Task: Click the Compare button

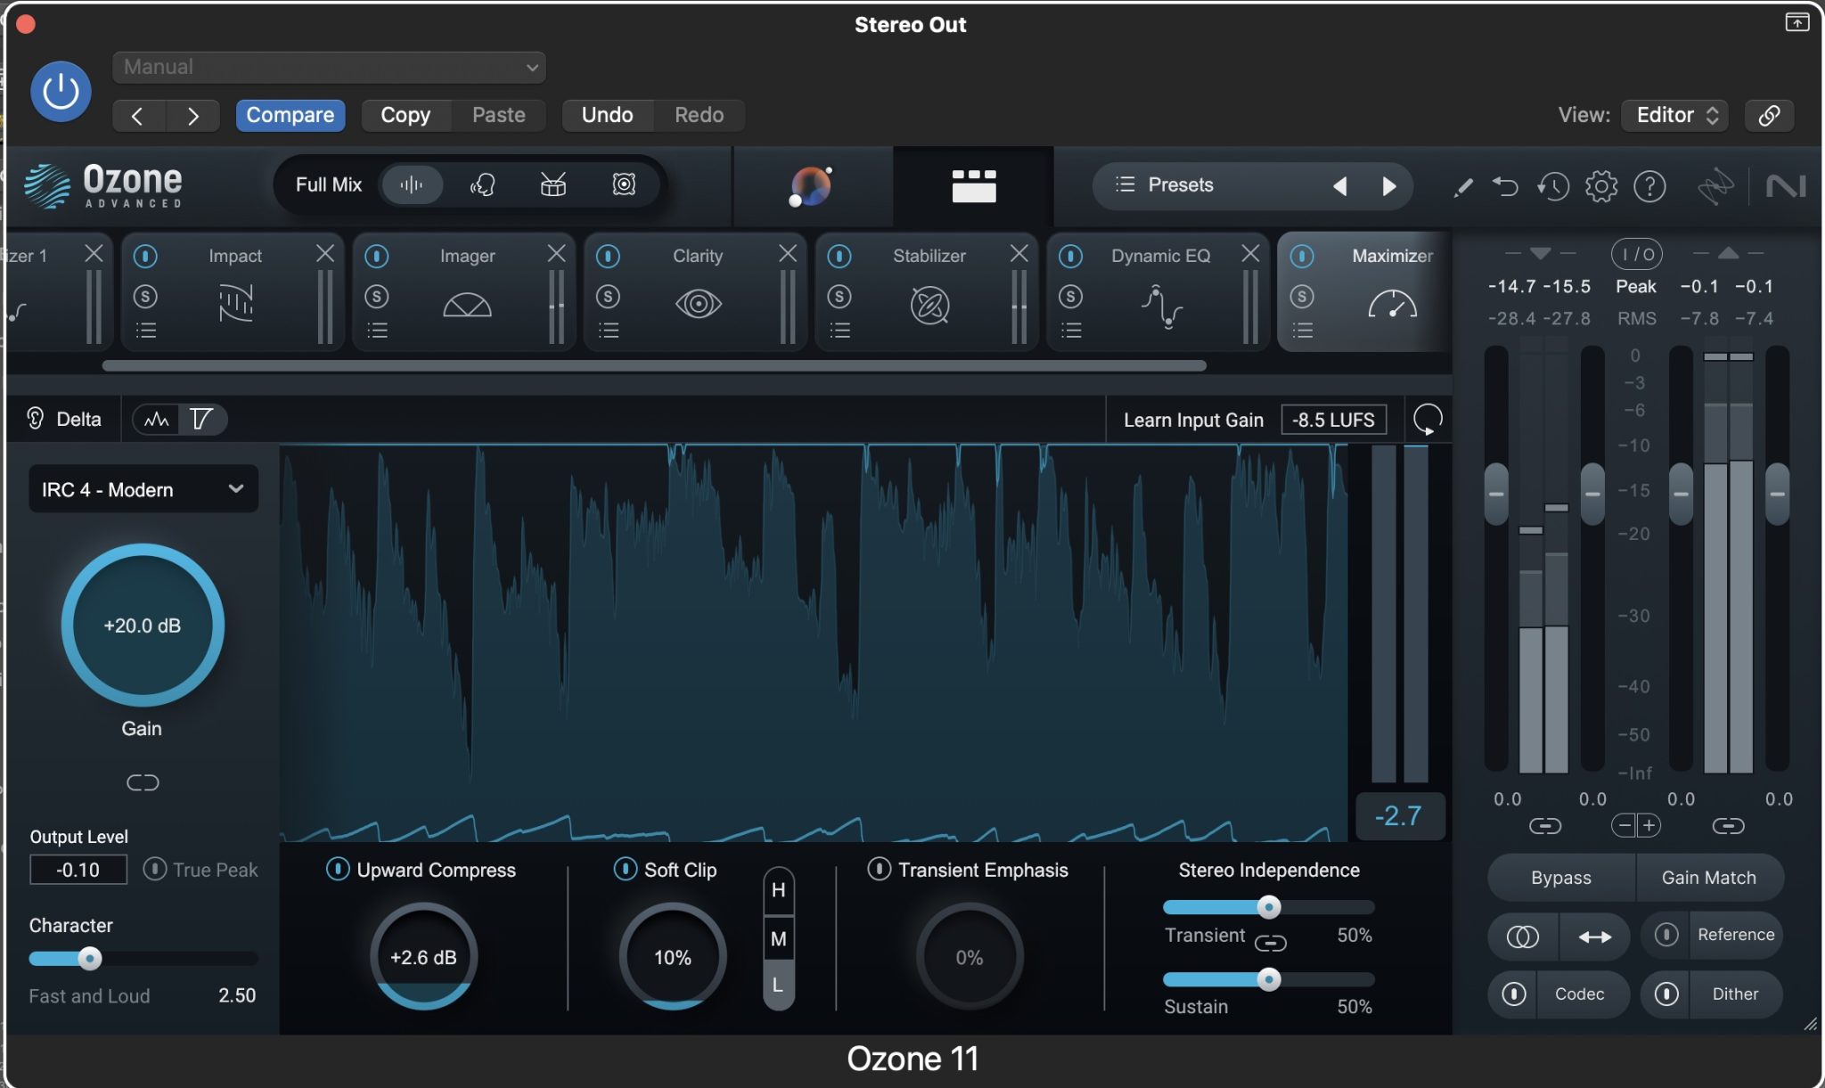Action: coord(290,114)
